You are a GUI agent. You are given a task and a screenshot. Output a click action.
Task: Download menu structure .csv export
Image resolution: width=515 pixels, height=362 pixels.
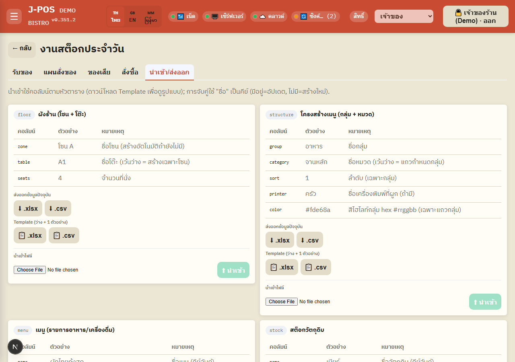click(310, 240)
